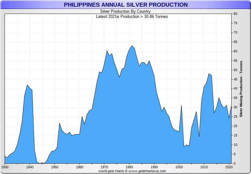Select the 1950 x-axis year label
251x174 pixels.
click(x=54, y=167)
